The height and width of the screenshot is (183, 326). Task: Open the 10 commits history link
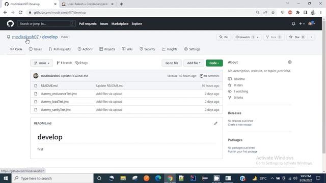tap(209, 76)
